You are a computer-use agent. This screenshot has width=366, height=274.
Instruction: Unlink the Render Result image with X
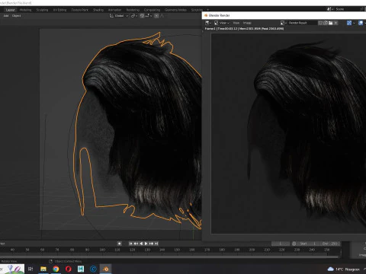[x=335, y=23]
